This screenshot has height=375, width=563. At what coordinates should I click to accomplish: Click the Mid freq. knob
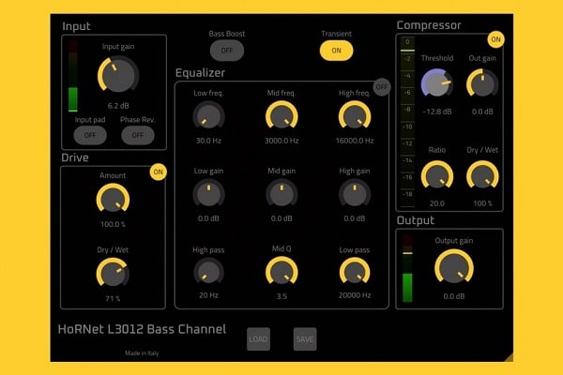click(281, 116)
